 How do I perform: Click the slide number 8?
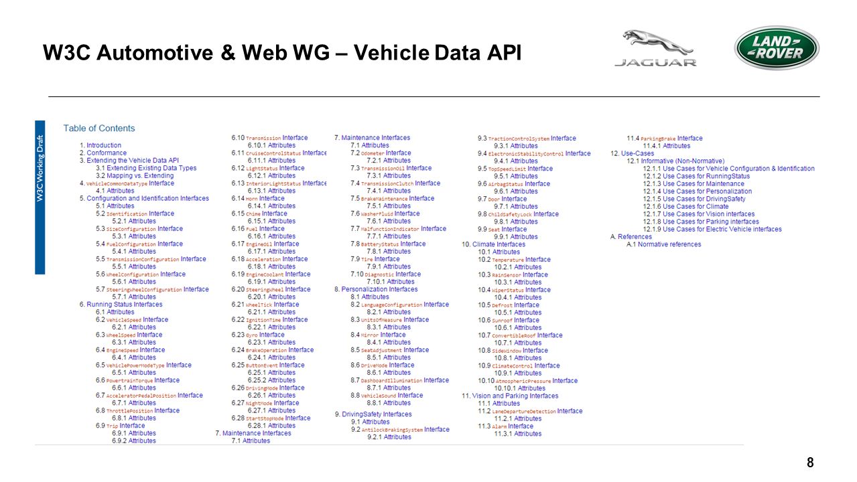[x=810, y=463]
